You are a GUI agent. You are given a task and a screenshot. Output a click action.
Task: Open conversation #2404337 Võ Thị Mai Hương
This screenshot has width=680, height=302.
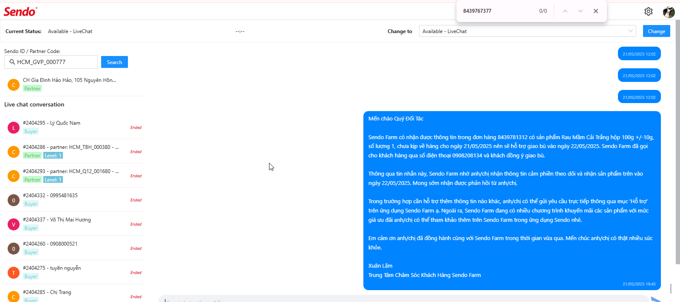(x=74, y=224)
